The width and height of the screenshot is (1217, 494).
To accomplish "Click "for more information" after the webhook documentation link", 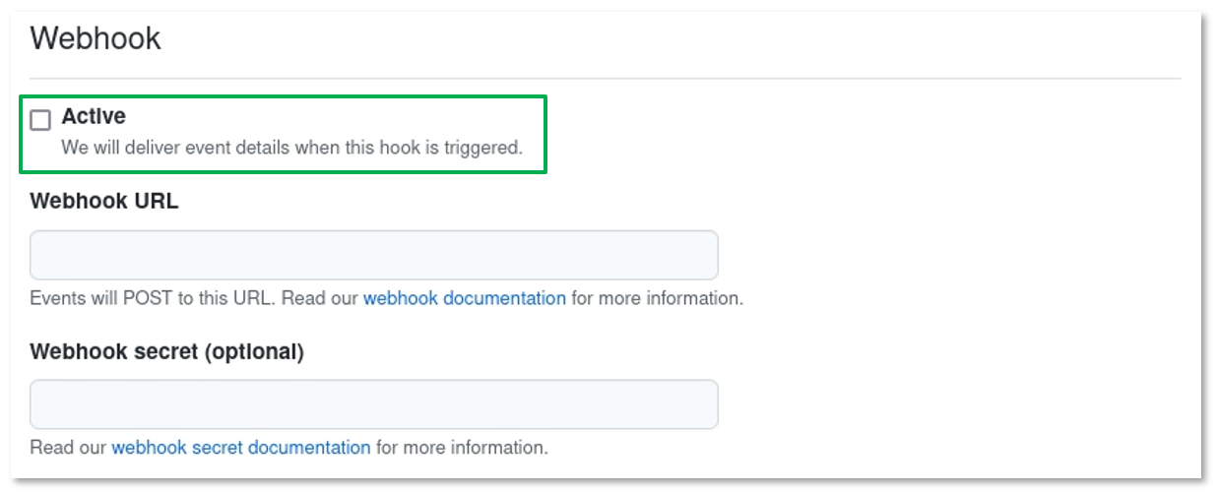I will coord(657,298).
